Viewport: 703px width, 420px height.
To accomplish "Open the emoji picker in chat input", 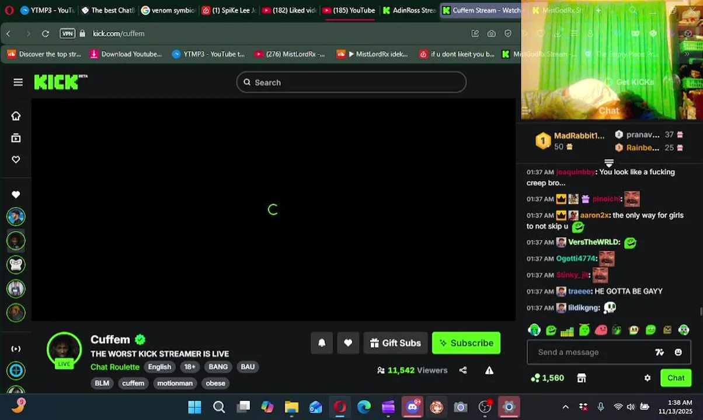I will tap(678, 352).
